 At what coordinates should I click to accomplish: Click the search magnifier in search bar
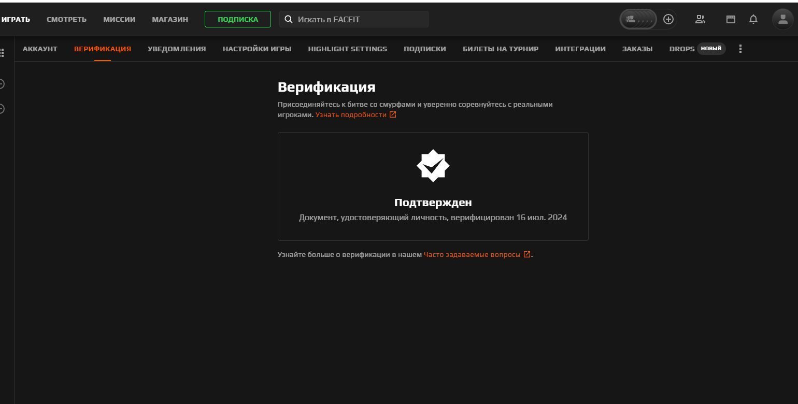coord(289,19)
